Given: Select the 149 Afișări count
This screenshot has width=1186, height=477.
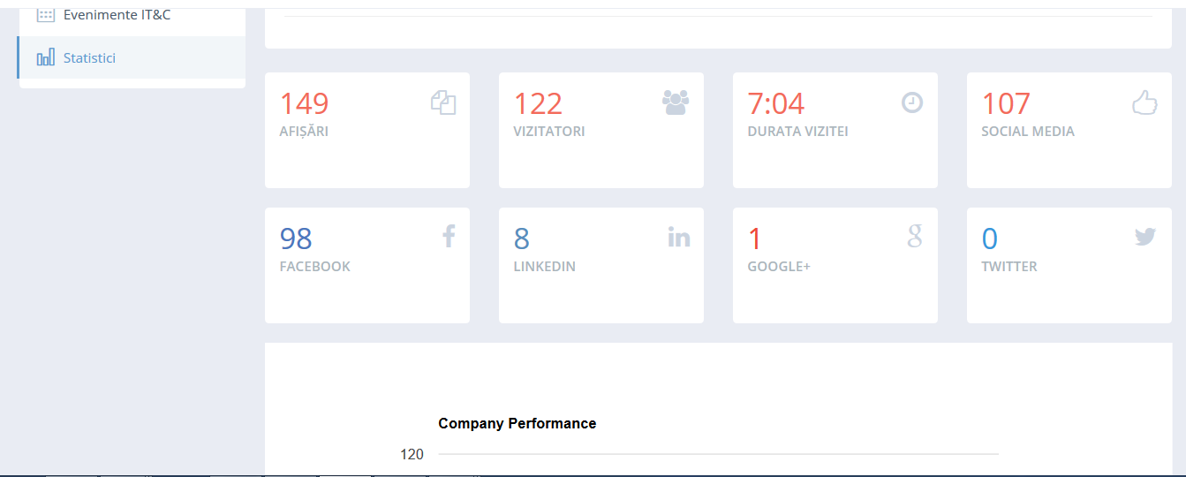Looking at the screenshot, I should pos(304,104).
